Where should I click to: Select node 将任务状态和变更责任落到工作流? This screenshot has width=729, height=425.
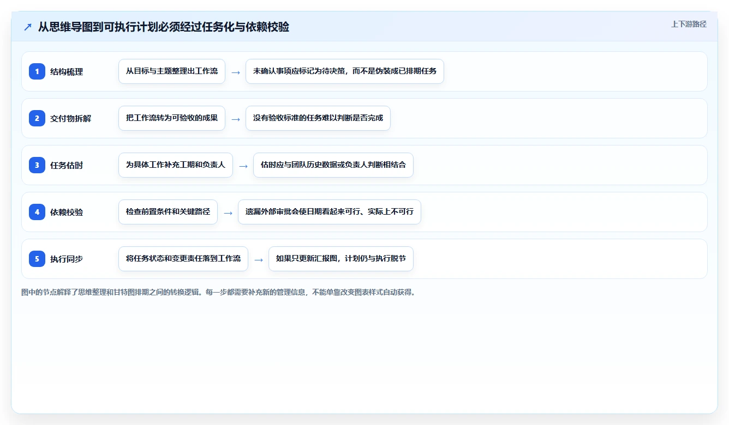pyautogui.click(x=183, y=259)
